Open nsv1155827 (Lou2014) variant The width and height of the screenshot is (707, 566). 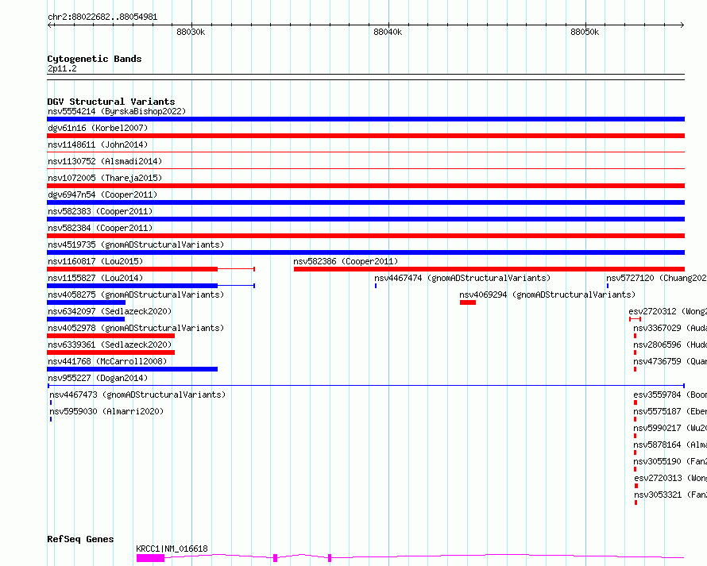tap(95, 278)
